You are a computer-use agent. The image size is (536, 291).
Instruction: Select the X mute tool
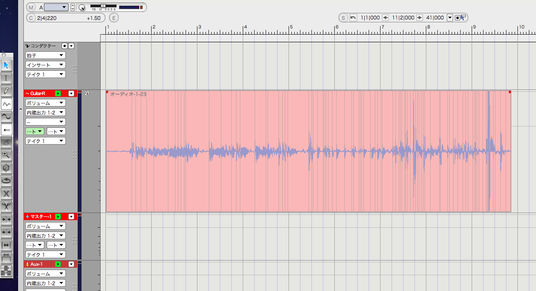point(6,194)
